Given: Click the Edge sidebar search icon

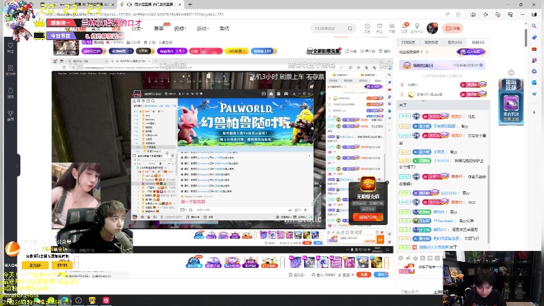Looking at the screenshot, I should (534, 26).
